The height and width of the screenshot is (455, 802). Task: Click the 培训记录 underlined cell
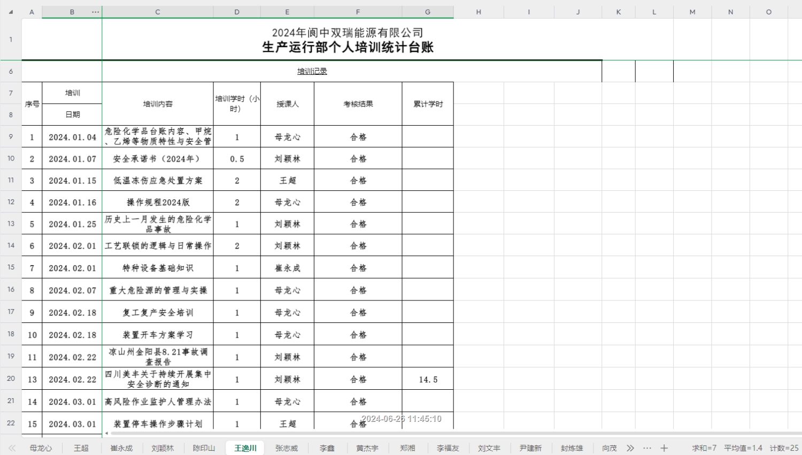(312, 71)
